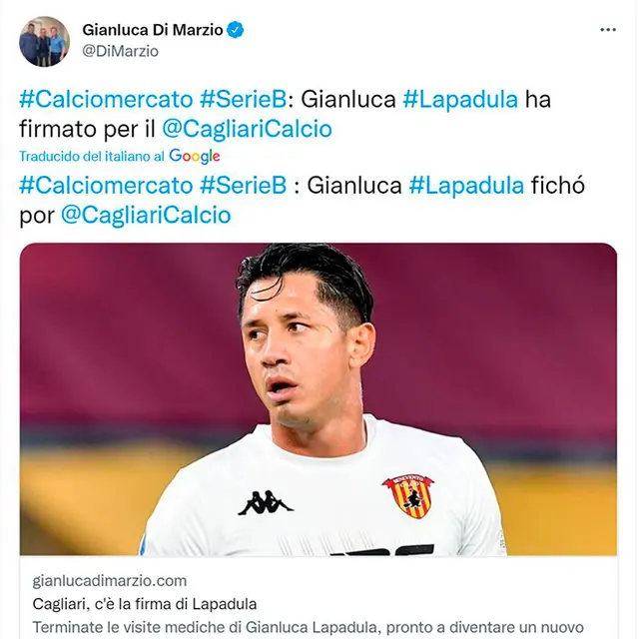Open #Lapadula hashtag in translated tweet
This screenshot has width=639, height=639.
tap(466, 186)
